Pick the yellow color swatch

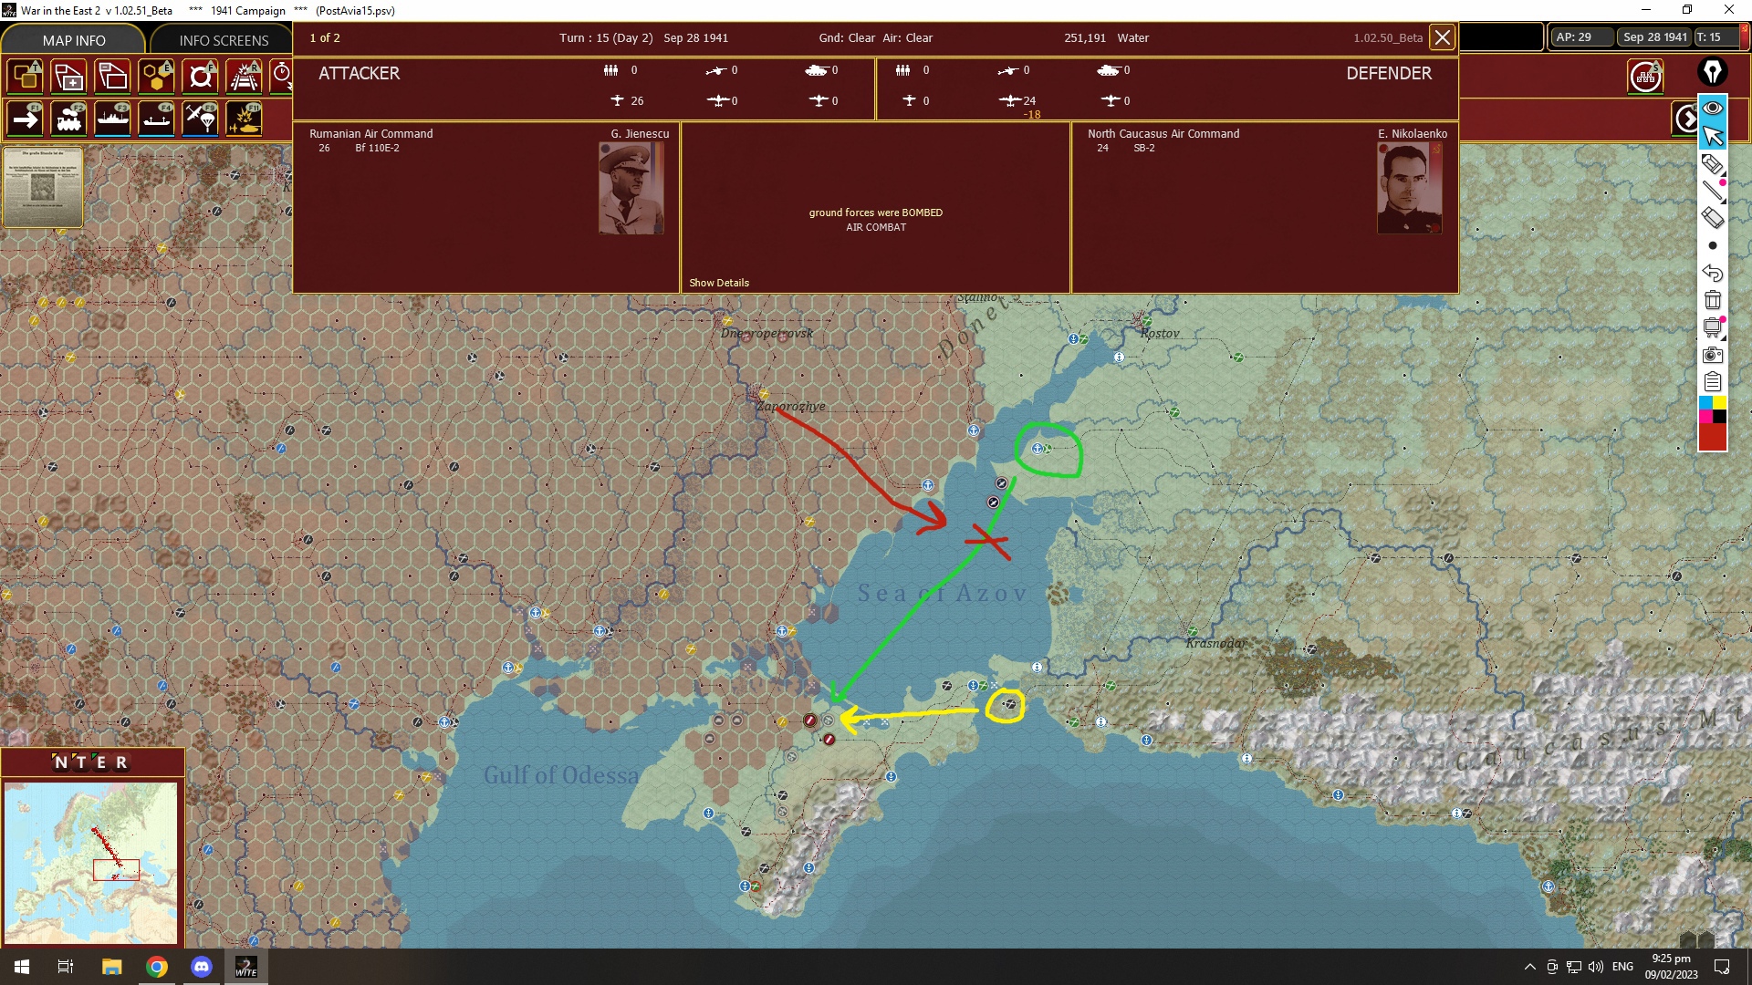1720,403
